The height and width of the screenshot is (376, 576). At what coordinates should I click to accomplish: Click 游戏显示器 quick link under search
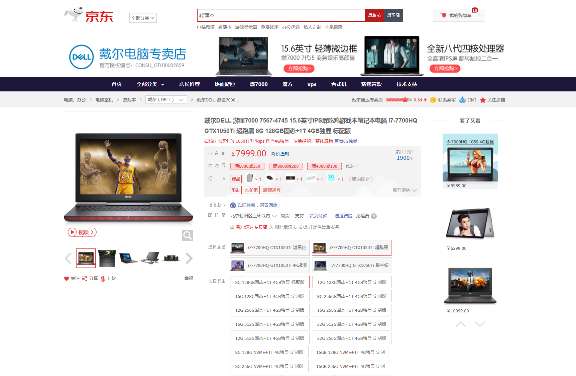(x=246, y=27)
